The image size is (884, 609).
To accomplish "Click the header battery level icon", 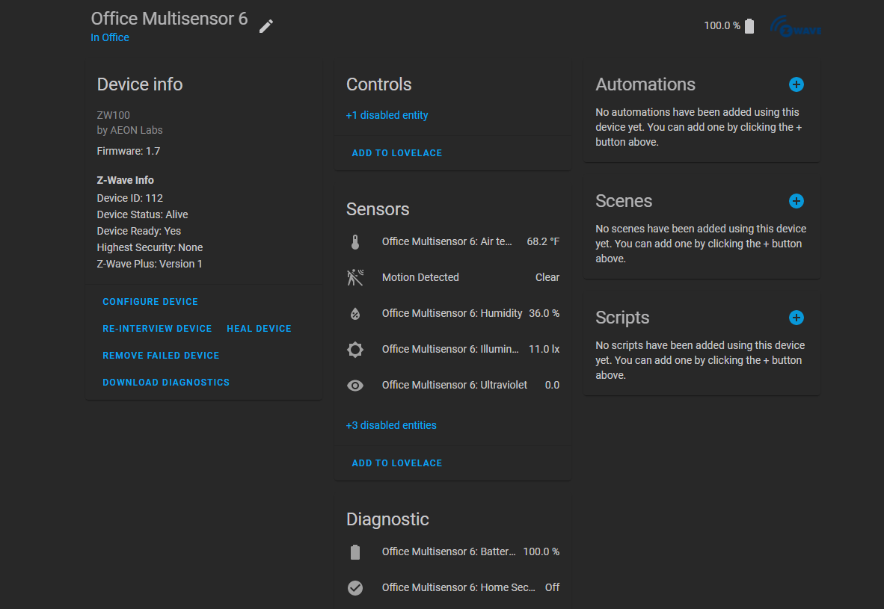I will click(x=749, y=26).
